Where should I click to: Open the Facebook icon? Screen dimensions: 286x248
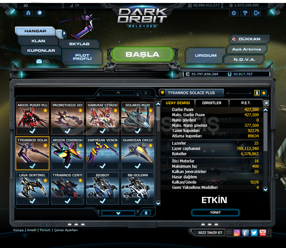tap(246, 233)
